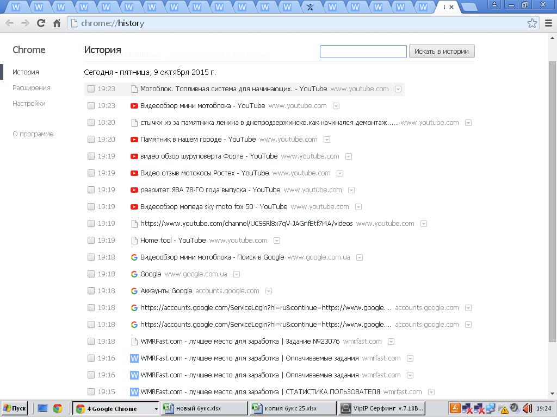Expand dropdown for Google www.google.com.ua entry
Viewport: 557px width, 417px height.
[x=237, y=274]
